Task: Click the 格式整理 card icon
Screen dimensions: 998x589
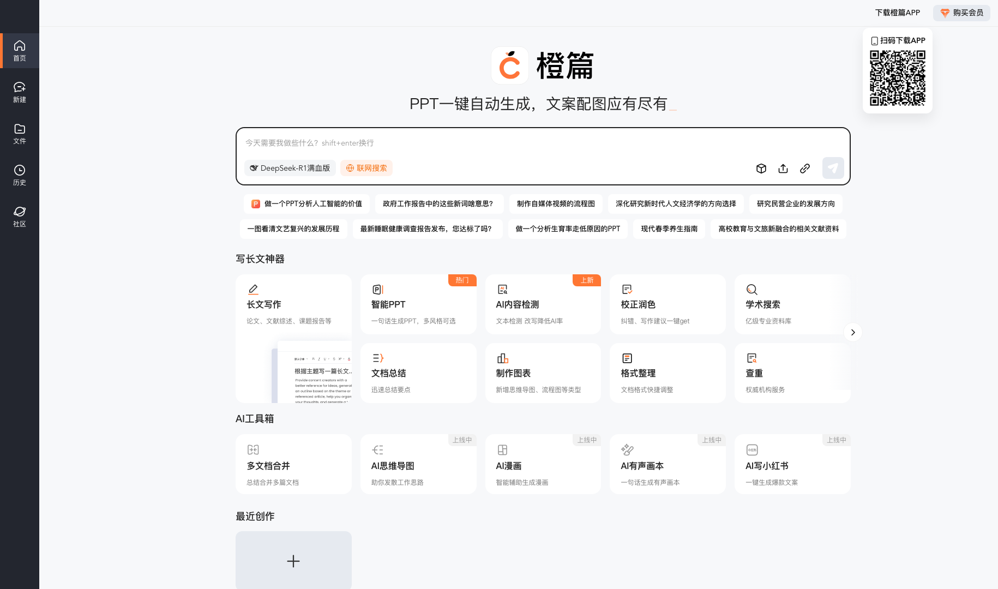Action: pos(627,358)
